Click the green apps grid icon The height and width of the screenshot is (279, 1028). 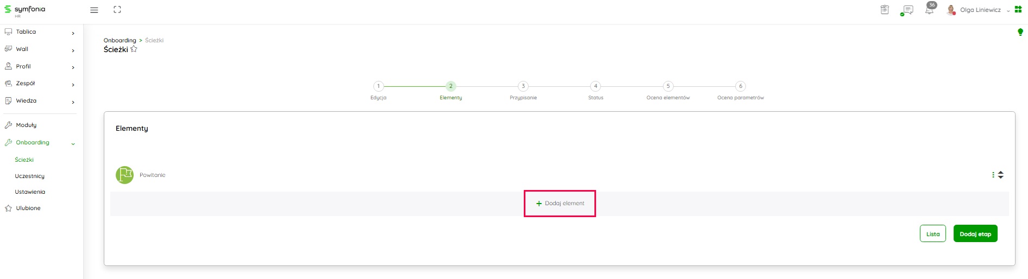coord(1018,9)
